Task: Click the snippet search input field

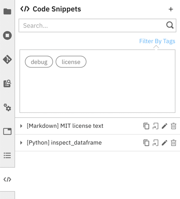Action: click(97, 25)
